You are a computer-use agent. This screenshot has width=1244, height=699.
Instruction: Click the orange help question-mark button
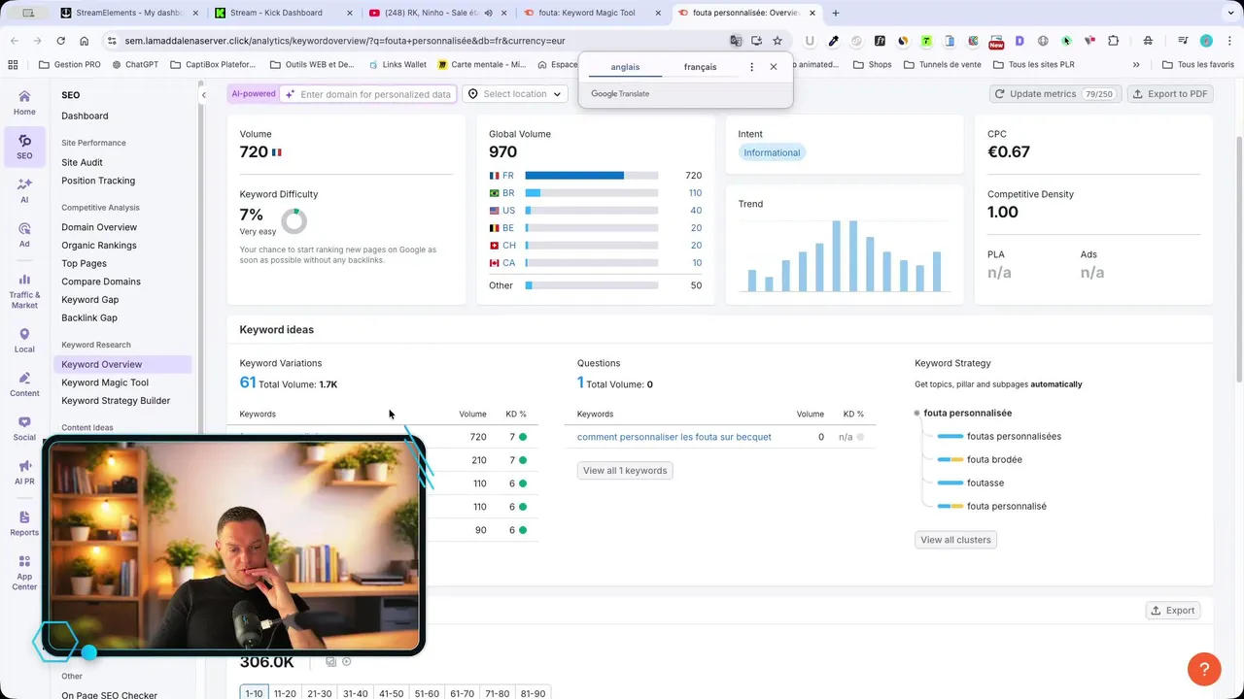click(x=1204, y=669)
